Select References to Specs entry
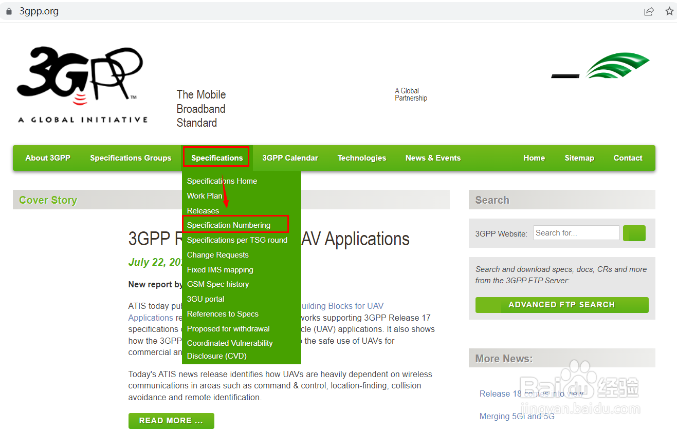 pos(223,314)
